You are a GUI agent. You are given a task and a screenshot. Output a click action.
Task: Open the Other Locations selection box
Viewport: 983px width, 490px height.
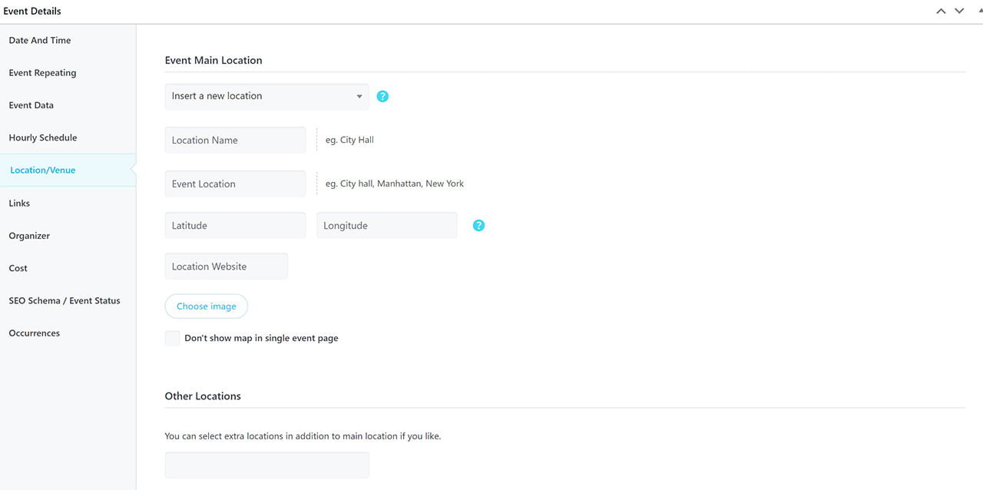point(266,465)
